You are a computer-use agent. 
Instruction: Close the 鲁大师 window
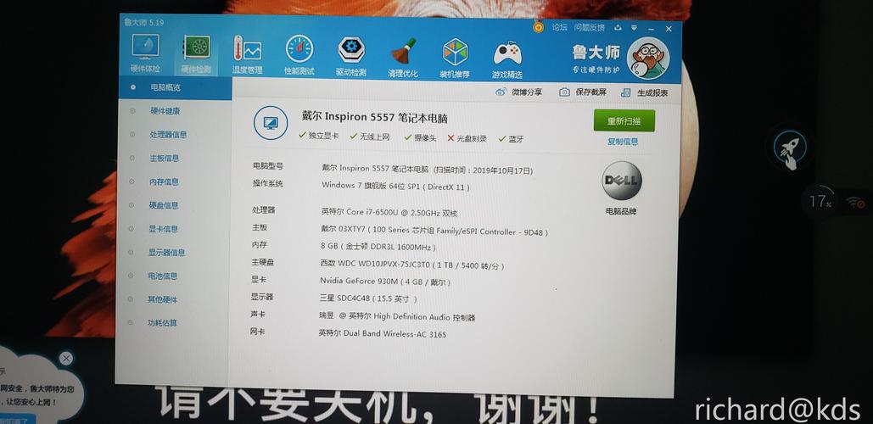pyautogui.click(x=669, y=29)
